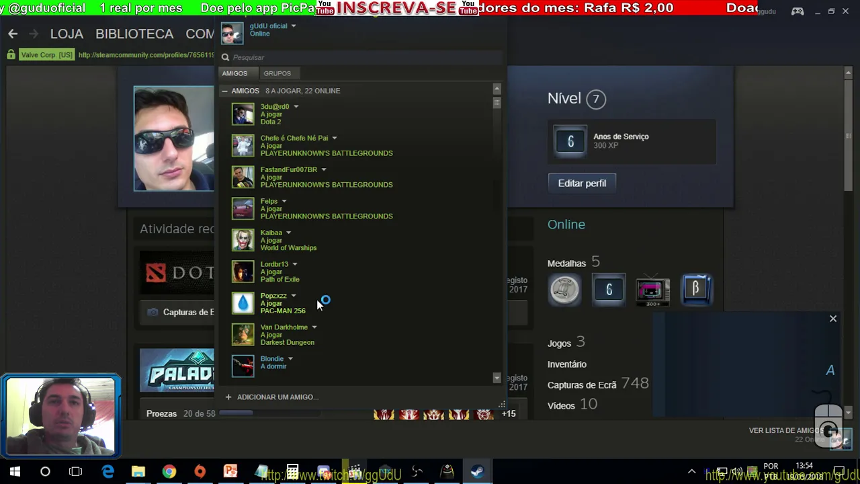
Task: Open Kaibaa Joker avatar
Action: pyautogui.click(x=243, y=240)
